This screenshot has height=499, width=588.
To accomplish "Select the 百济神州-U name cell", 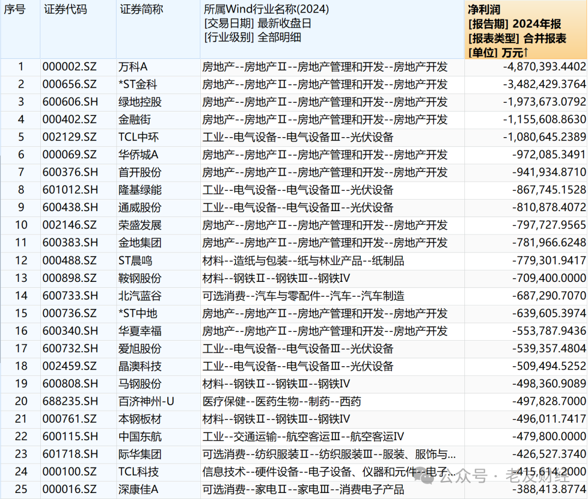I will [158, 402].
